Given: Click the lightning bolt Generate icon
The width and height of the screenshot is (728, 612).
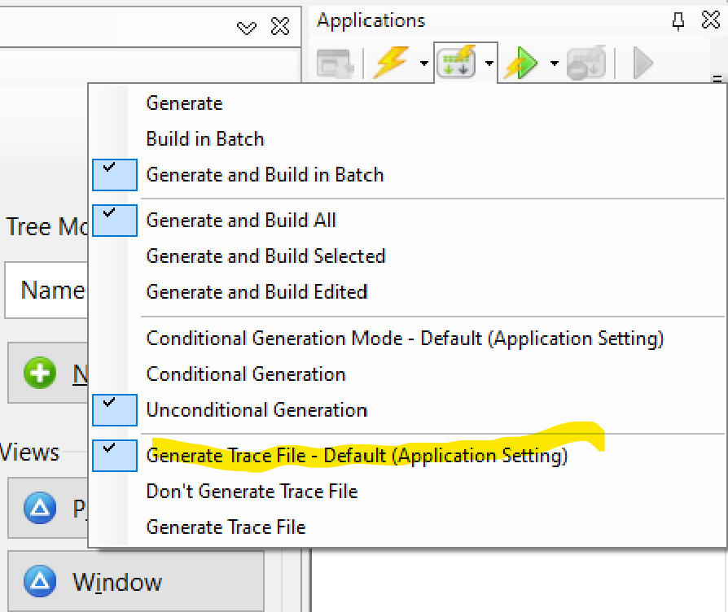Looking at the screenshot, I should (x=391, y=63).
